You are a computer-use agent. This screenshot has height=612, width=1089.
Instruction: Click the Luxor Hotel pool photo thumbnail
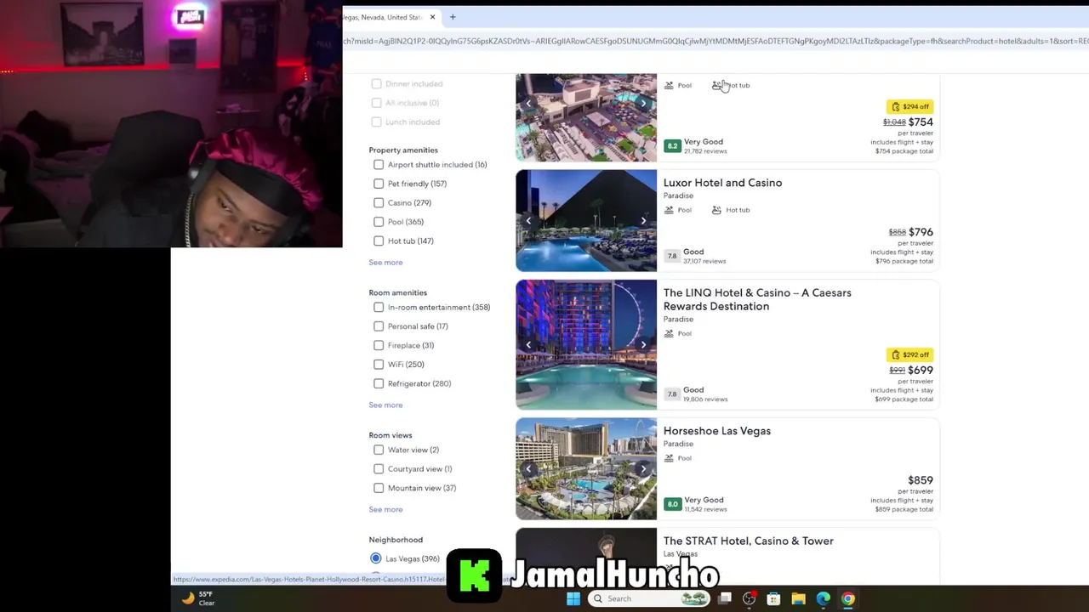[x=586, y=221]
